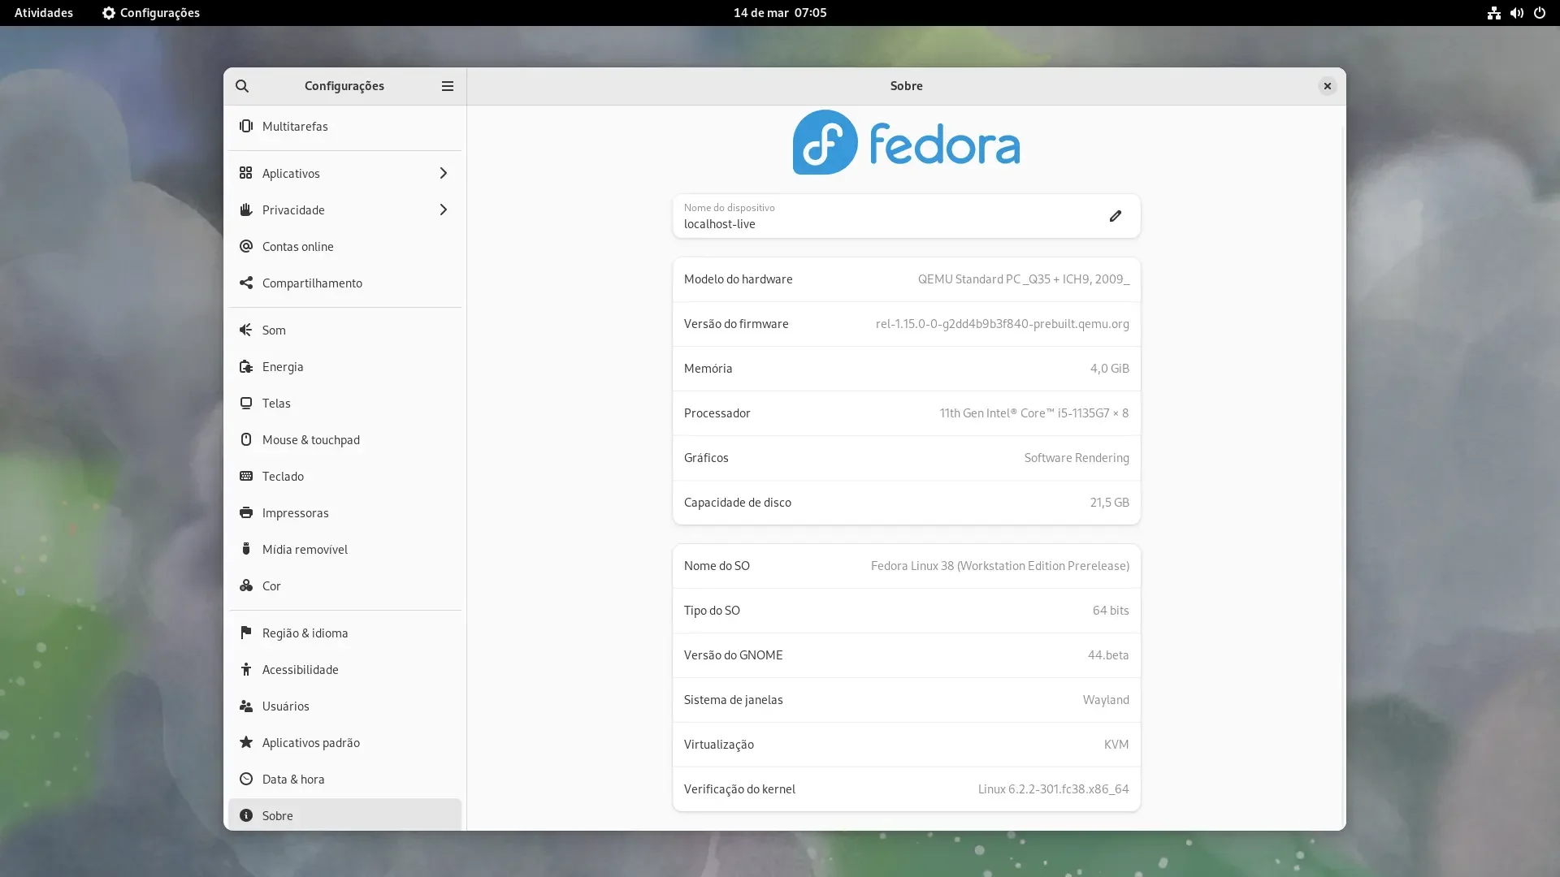Click the Fedora logo

[x=906, y=142]
